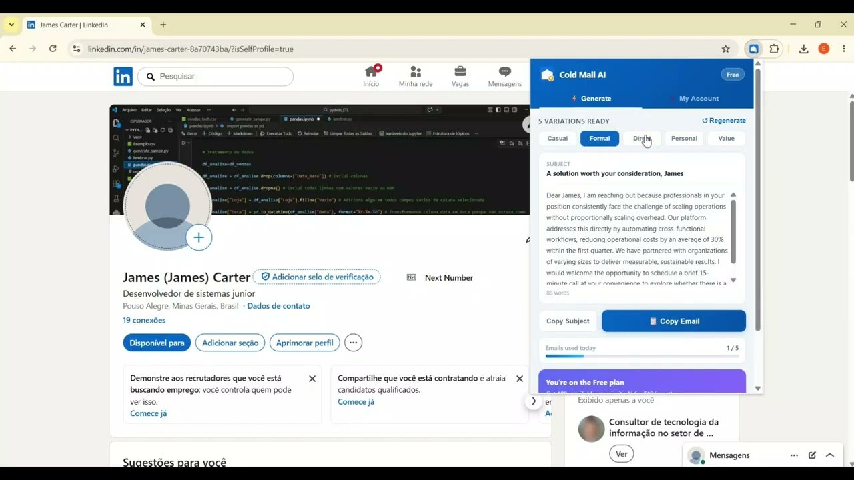View site information icon in address bar
This screenshot has width=854, height=480.
(x=77, y=49)
